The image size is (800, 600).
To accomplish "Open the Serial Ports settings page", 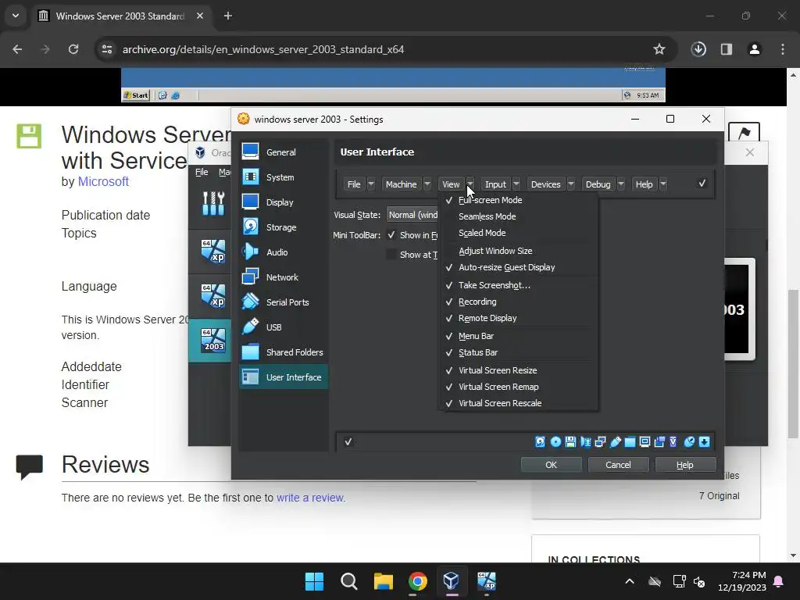I will pyautogui.click(x=283, y=302).
